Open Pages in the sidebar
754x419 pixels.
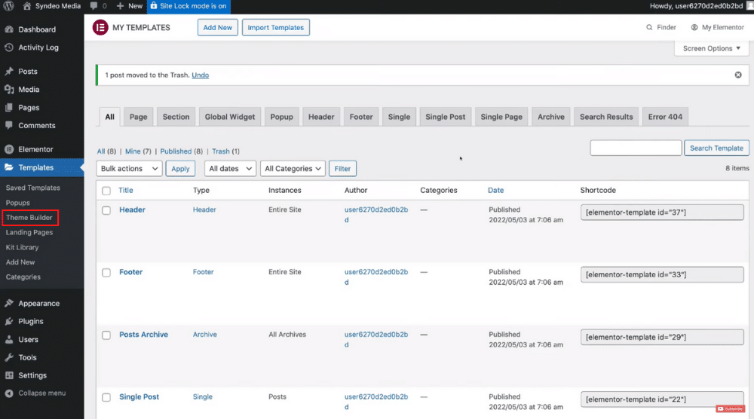click(29, 108)
